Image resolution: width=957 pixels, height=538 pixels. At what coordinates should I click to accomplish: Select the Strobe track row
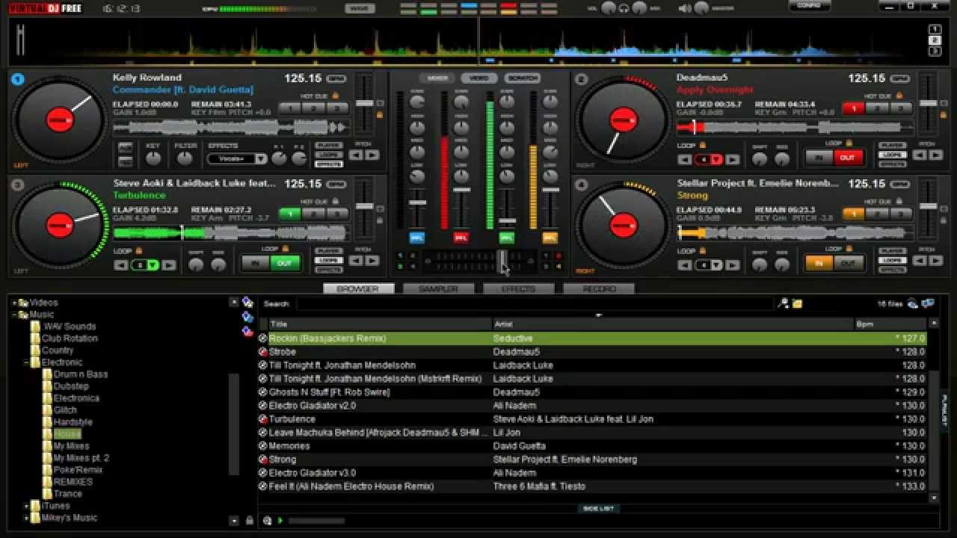tap(594, 352)
